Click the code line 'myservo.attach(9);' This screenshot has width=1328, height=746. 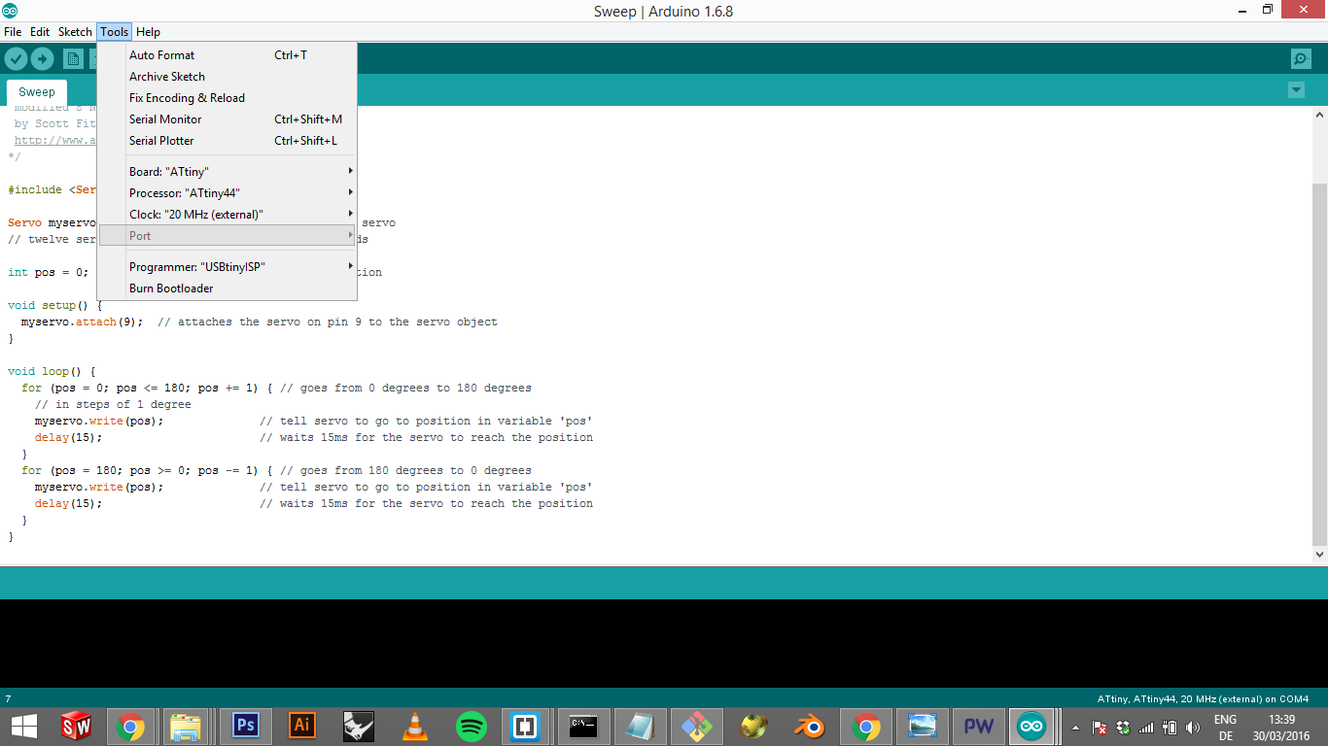[83, 322]
